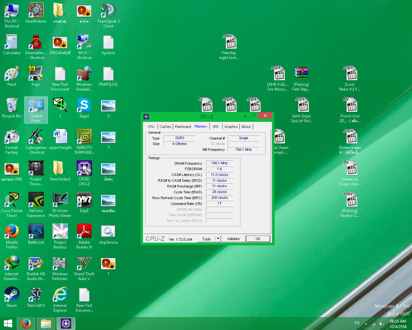The image size is (412, 330).
Task: Click the EN language indicator in tray
Action: coord(357,323)
